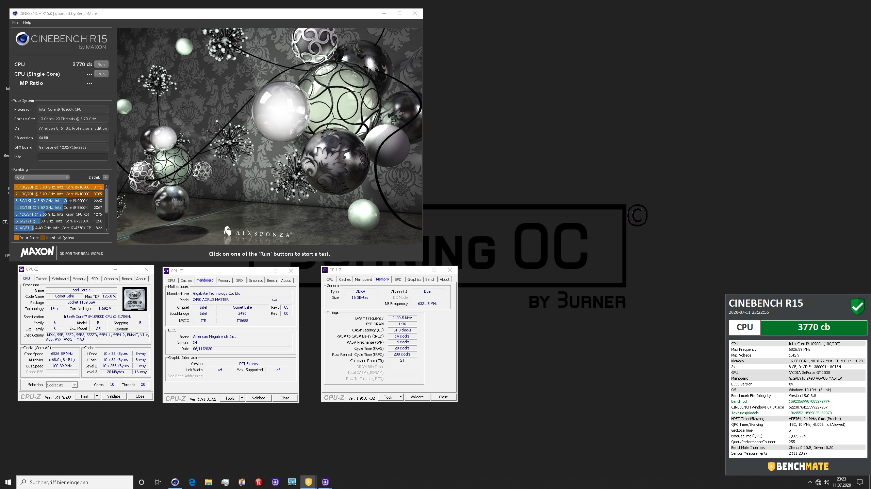
Task: Open the BenchMate shield icon in the taskbar
Action: click(308, 482)
